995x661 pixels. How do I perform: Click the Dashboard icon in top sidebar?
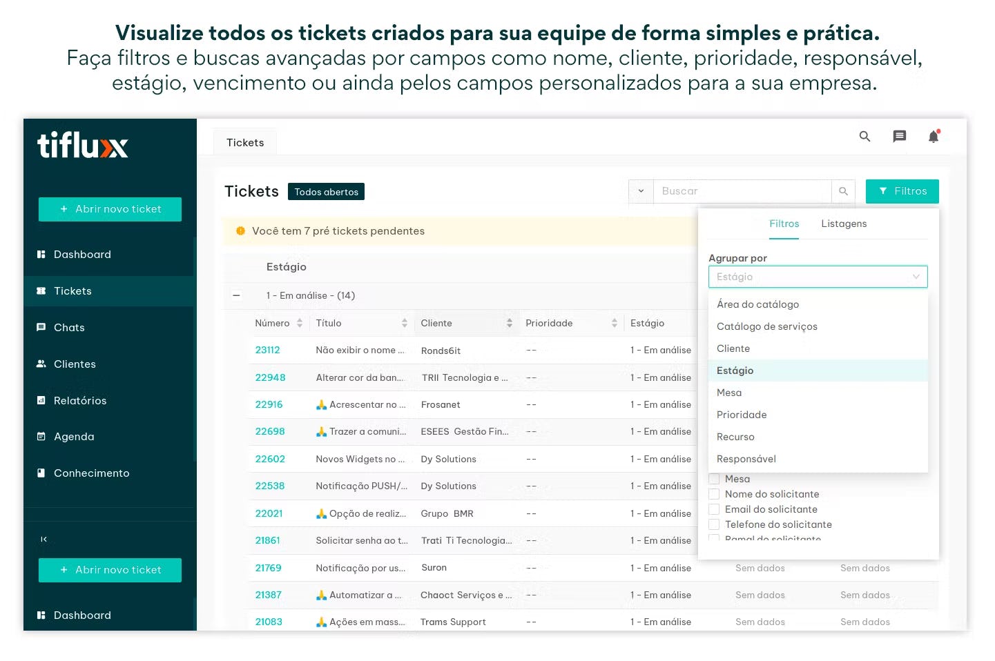(41, 255)
